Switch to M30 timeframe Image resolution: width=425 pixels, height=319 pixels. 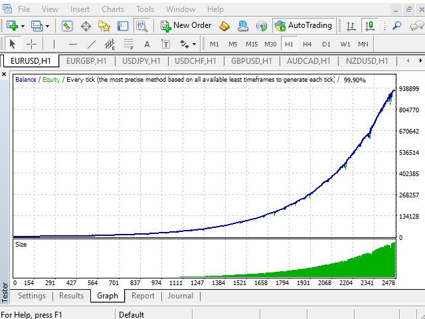tap(270, 45)
